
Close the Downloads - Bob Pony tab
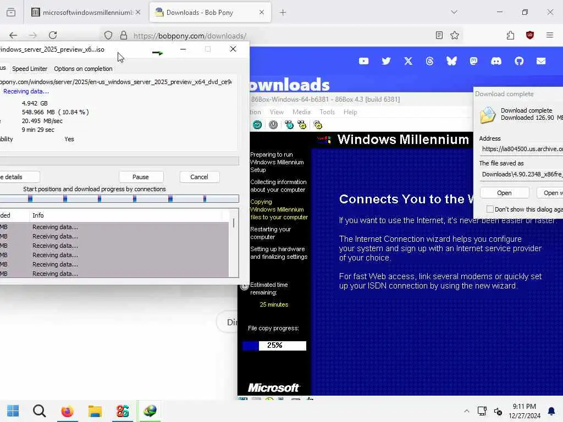coord(261,12)
